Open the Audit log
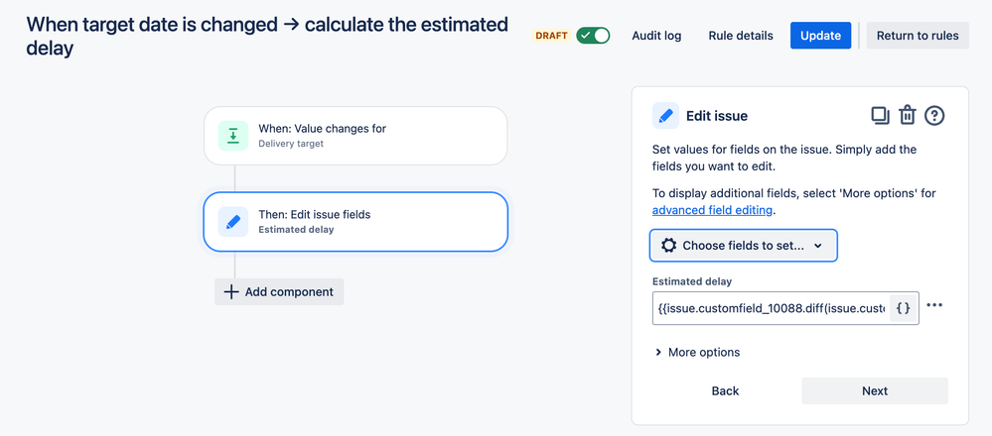 tap(656, 36)
